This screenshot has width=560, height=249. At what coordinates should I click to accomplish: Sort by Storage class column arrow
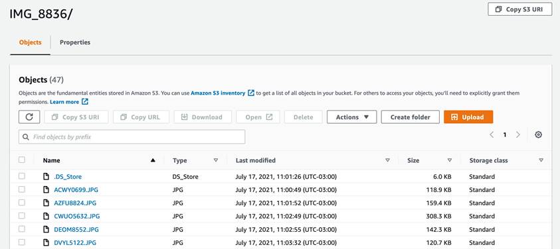pyautogui.click(x=541, y=160)
